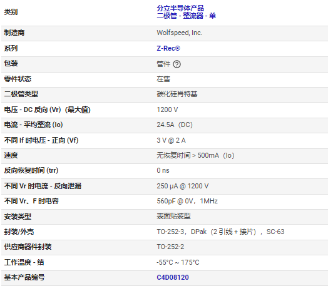Click the 560pF capacitance value
The width and height of the screenshot is (328, 286).
187,201
